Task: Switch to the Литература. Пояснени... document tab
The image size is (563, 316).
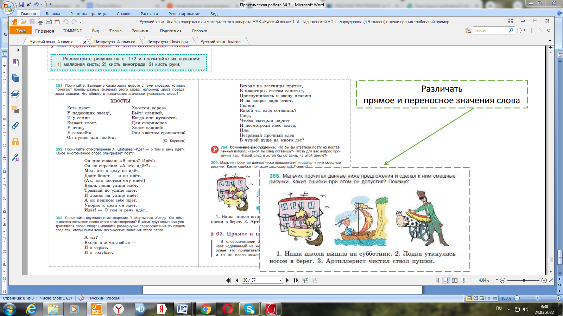Action: point(169,42)
